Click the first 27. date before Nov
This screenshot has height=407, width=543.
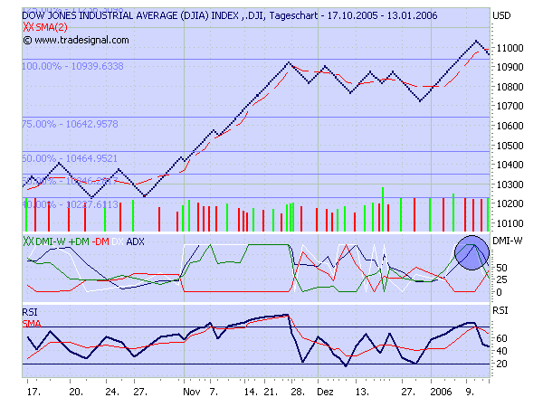140,392
